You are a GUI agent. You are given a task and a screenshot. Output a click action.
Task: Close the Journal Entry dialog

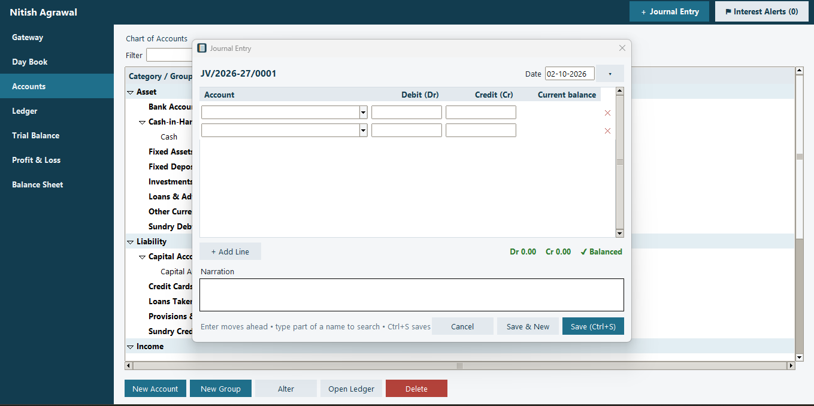622,48
